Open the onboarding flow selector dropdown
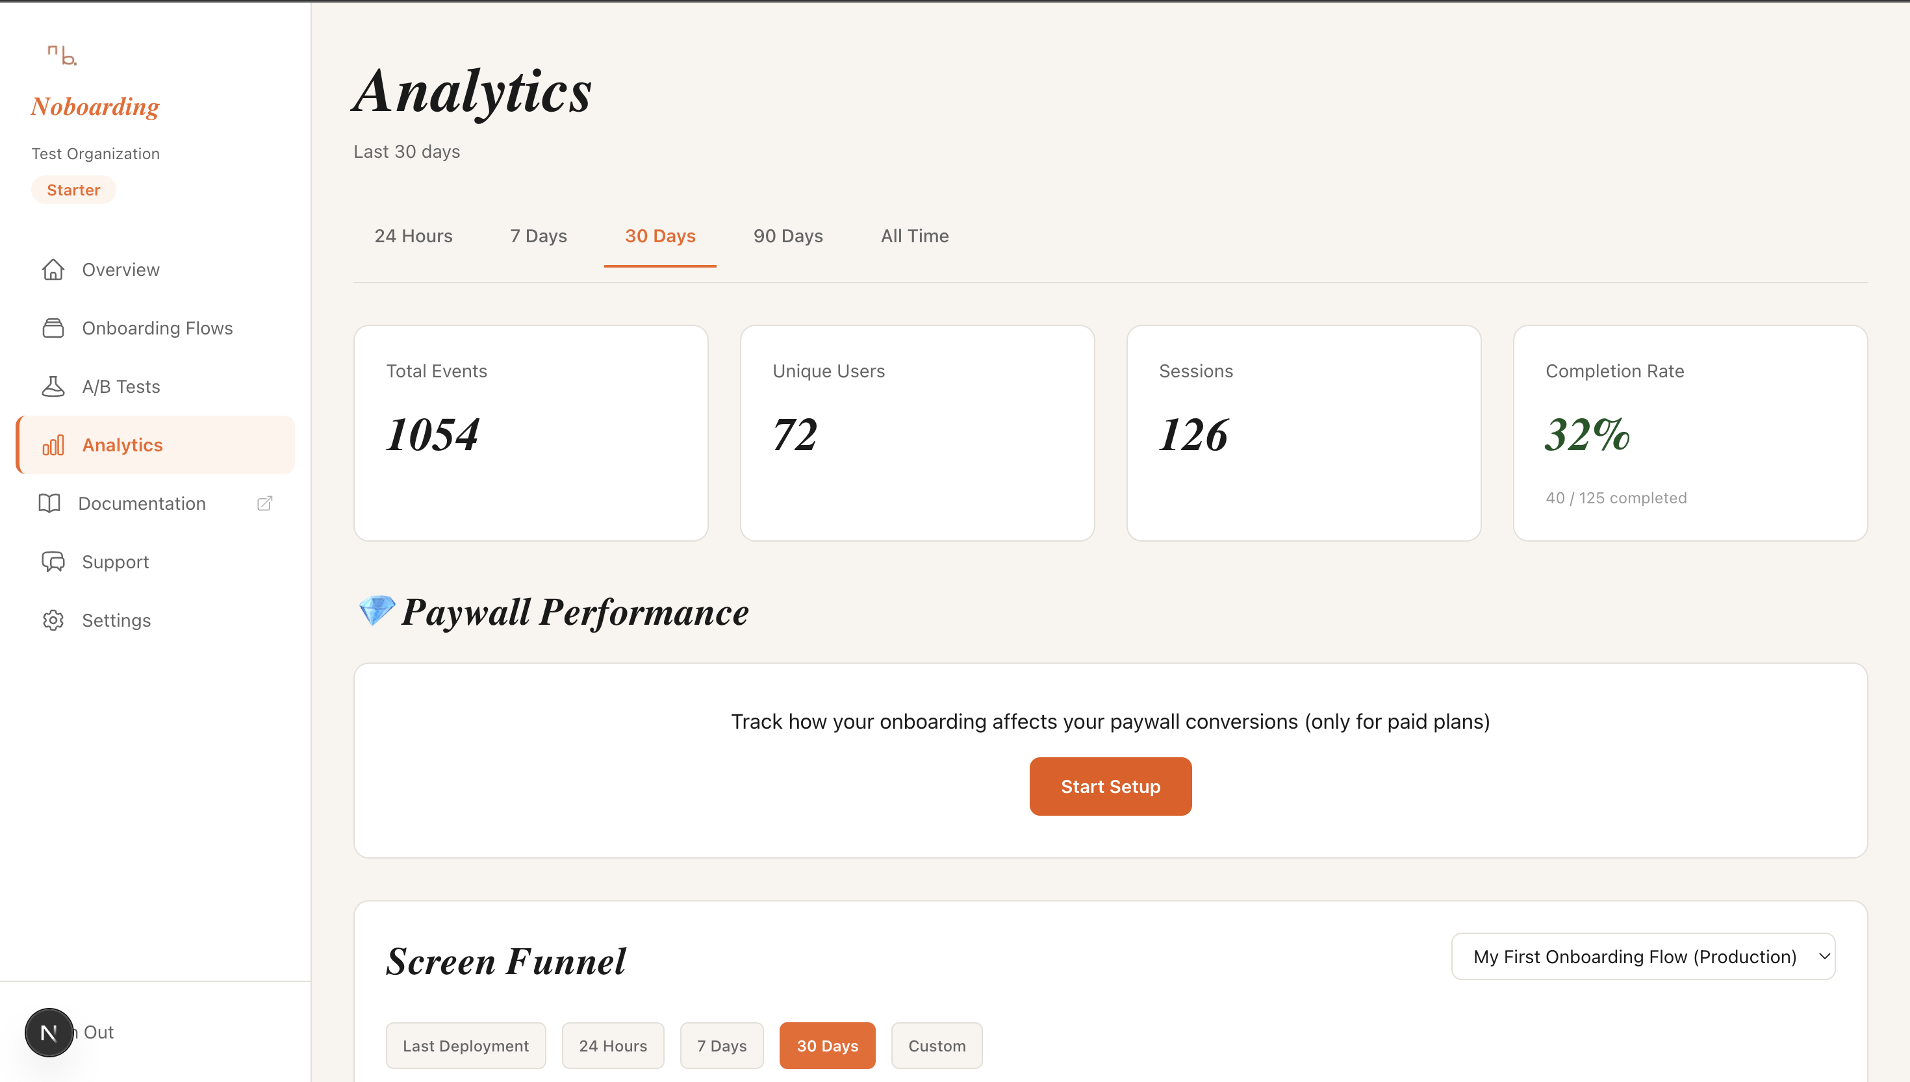Screen dimensions: 1910x1082 1642,957
